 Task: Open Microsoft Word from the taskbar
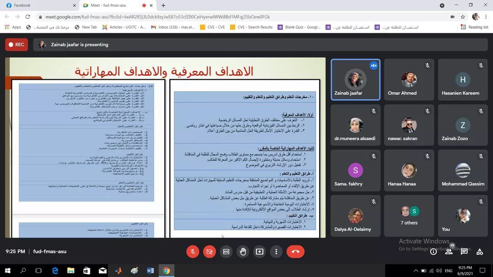pos(150,271)
